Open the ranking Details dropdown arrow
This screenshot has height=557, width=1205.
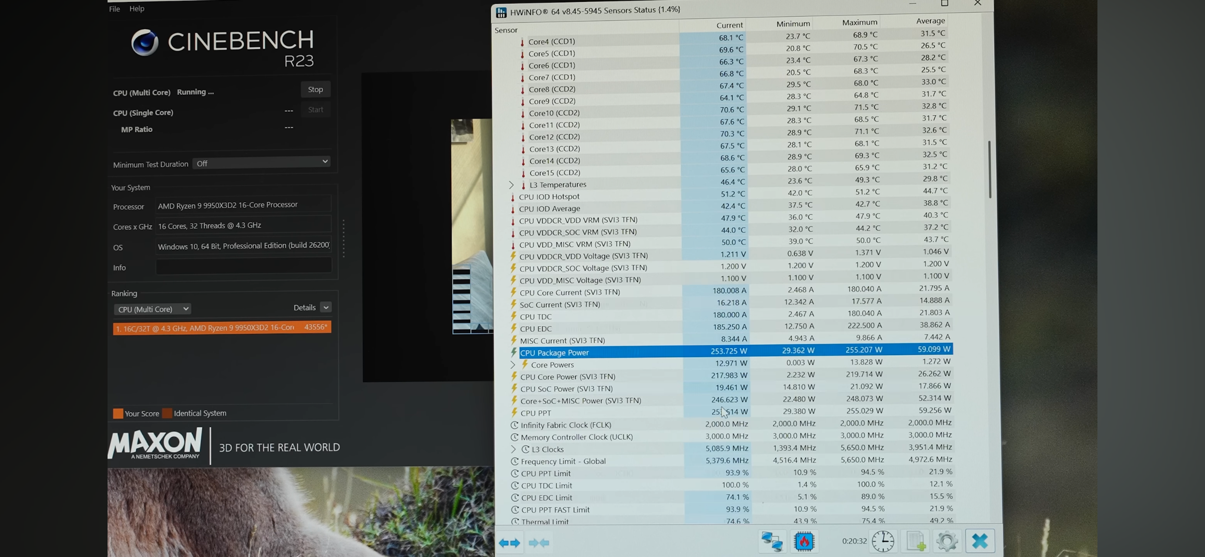click(326, 308)
